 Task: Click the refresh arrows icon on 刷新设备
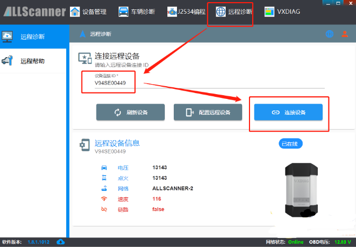[118, 113]
